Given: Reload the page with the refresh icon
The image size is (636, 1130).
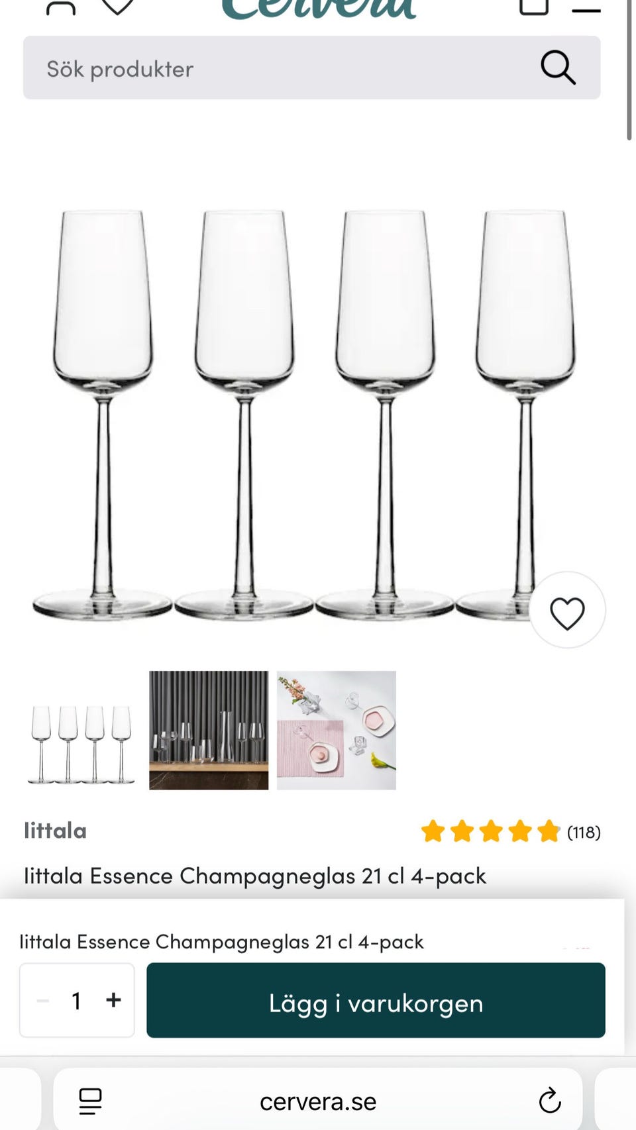Looking at the screenshot, I should coord(549,1101).
